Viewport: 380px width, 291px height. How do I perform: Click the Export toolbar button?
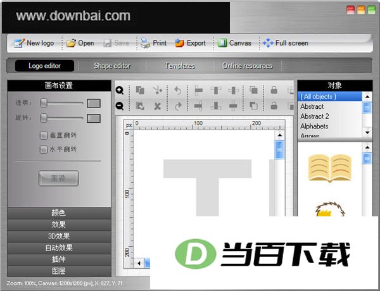point(190,43)
